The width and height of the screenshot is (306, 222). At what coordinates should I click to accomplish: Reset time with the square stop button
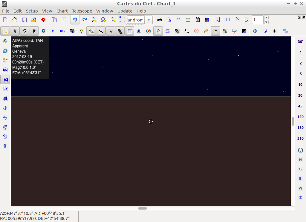(x=228, y=20)
